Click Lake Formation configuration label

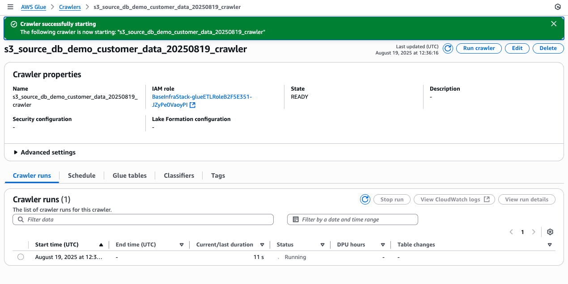[191, 119]
